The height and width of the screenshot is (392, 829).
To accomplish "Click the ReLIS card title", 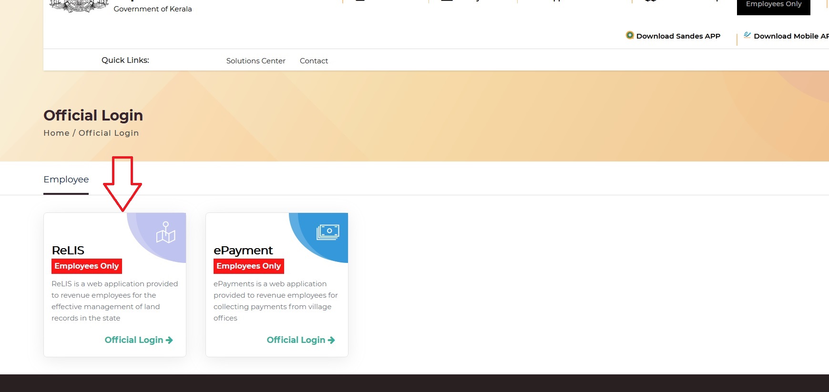I will click(68, 251).
